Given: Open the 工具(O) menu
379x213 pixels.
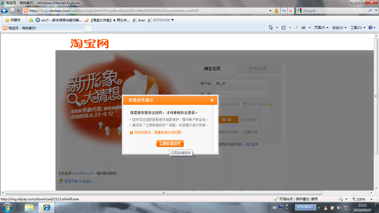Looking at the screenshot, I should (358, 28).
